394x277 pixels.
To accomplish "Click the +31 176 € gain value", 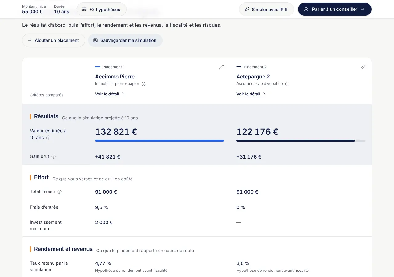I will click(249, 157).
